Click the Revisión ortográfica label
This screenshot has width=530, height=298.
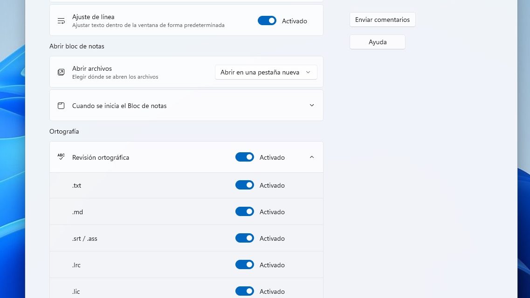[x=101, y=157]
